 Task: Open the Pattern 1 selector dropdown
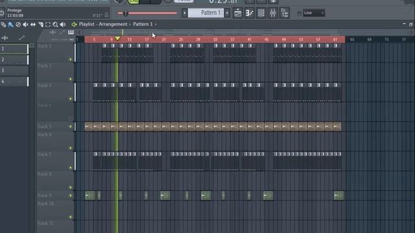206,13
